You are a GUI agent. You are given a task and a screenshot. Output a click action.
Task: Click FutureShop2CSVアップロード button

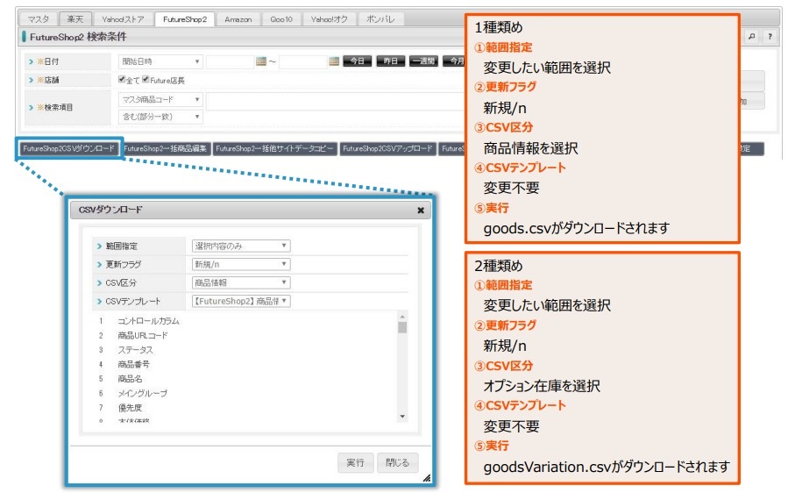387,148
